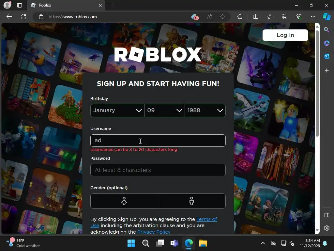Open Favorites list icon
334x251 pixels.
(270, 17)
